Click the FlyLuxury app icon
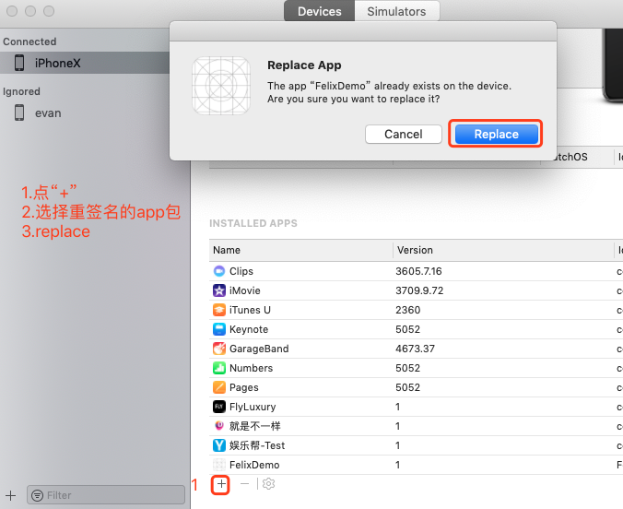Viewport: 623px width, 509px height. pyautogui.click(x=219, y=407)
